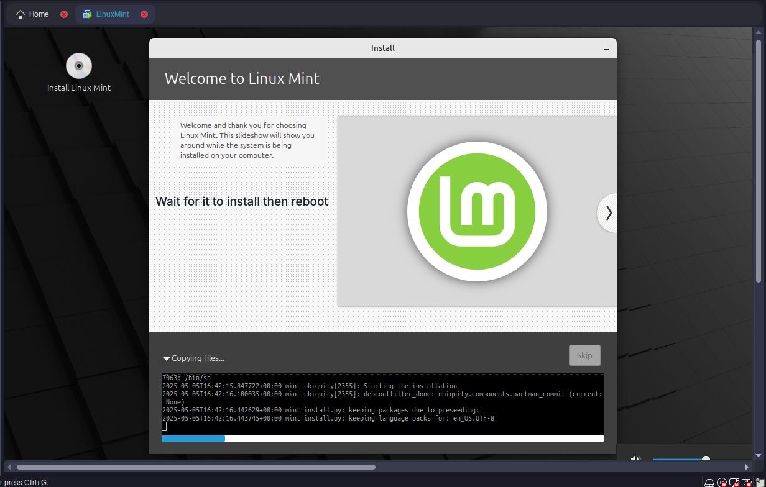Mute using the volume speaker icon
The height and width of the screenshot is (487, 766).
point(635,459)
